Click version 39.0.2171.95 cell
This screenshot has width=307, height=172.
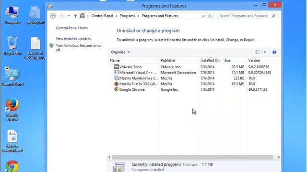258,89
